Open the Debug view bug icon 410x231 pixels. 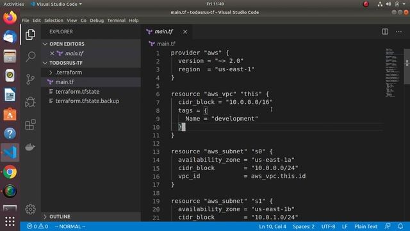coord(30,102)
